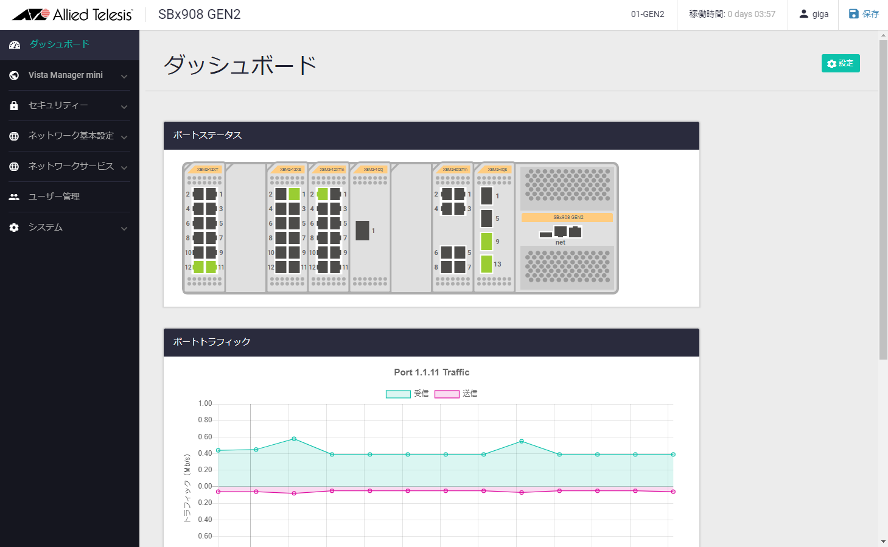The width and height of the screenshot is (888, 547).
Task: Select green port 2 on XEM2-12XTm module
Action: (323, 194)
